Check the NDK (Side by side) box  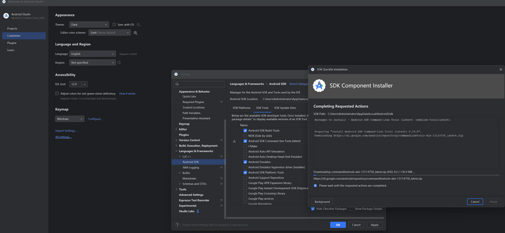245,135
